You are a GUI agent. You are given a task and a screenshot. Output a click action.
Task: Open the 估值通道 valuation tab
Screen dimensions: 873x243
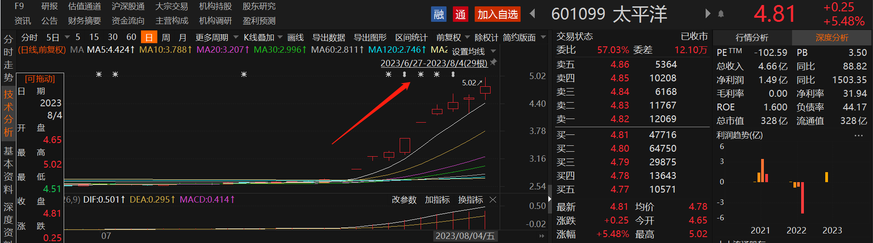85,6
